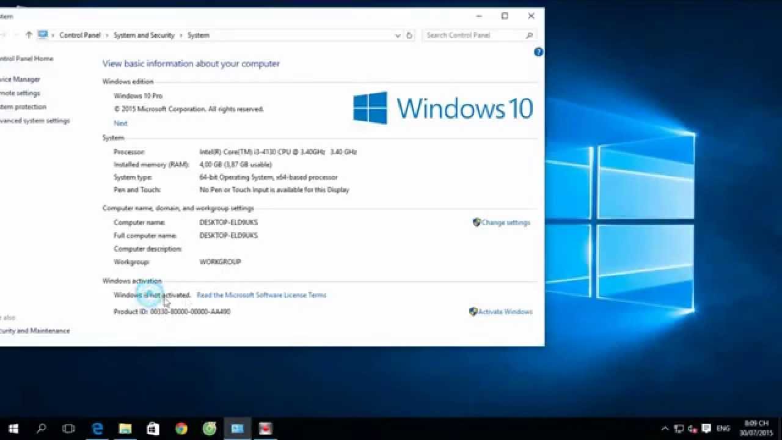The image size is (782, 440).
Task: Maximize the System window
Action: [505, 16]
